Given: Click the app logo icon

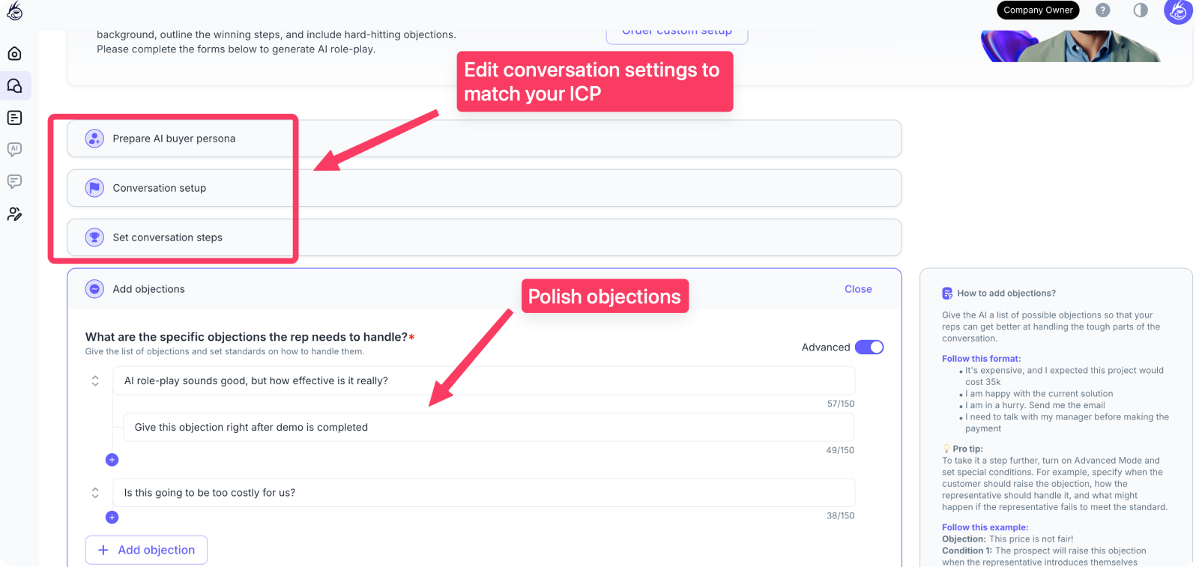Looking at the screenshot, I should coord(14,10).
